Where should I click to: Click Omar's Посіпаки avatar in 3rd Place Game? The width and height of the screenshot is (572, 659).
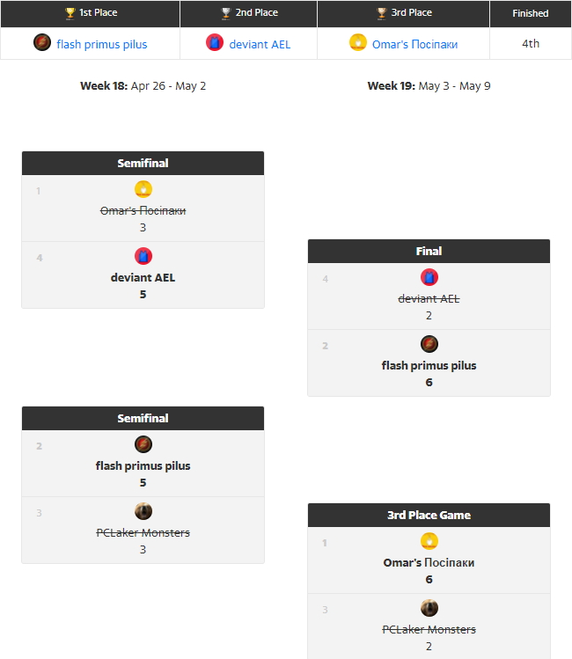pyautogui.click(x=429, y=541)
